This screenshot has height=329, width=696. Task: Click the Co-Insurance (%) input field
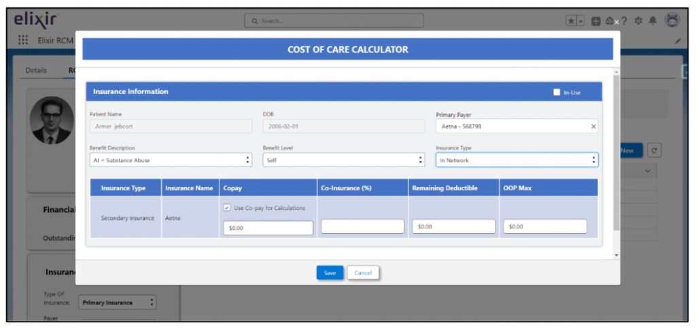tap(362, 226)
